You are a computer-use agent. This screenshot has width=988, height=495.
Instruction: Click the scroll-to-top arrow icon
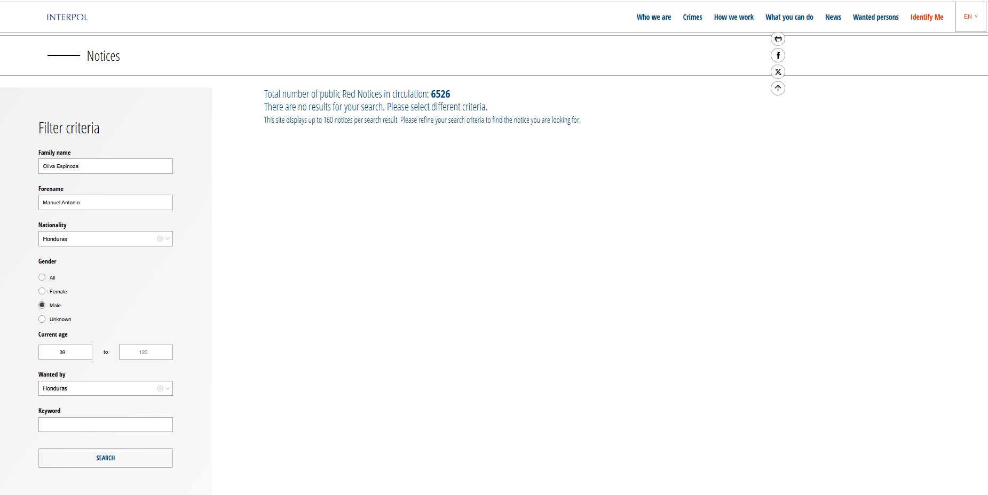pos(778,89)
